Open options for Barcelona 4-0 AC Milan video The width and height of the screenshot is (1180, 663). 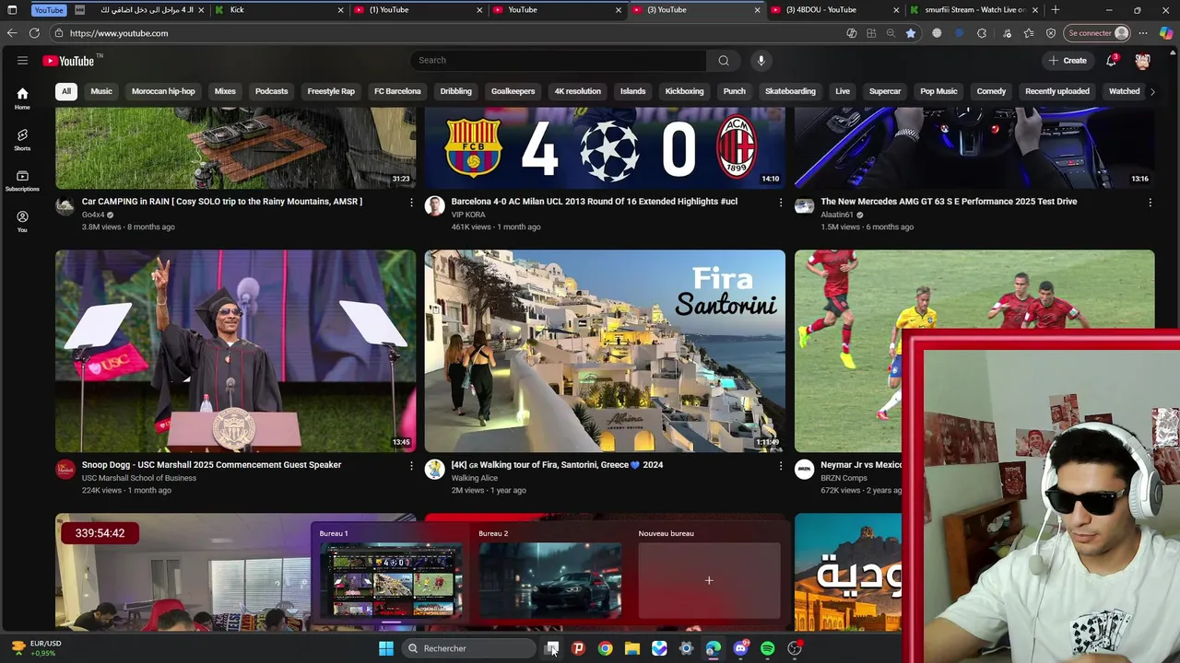pyautogui.click(x=781, y=202)
